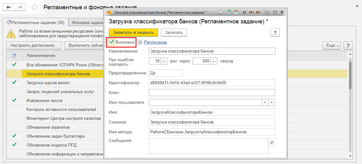Image resolution: width=362 pixels, height=164 pixels.
Task: Click the zoom magnifier icon
Action: point(267,12)
